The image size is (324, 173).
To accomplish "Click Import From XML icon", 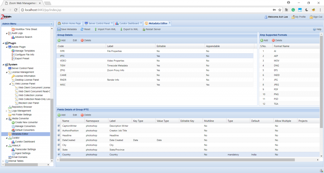I will [x=96, y=29].
